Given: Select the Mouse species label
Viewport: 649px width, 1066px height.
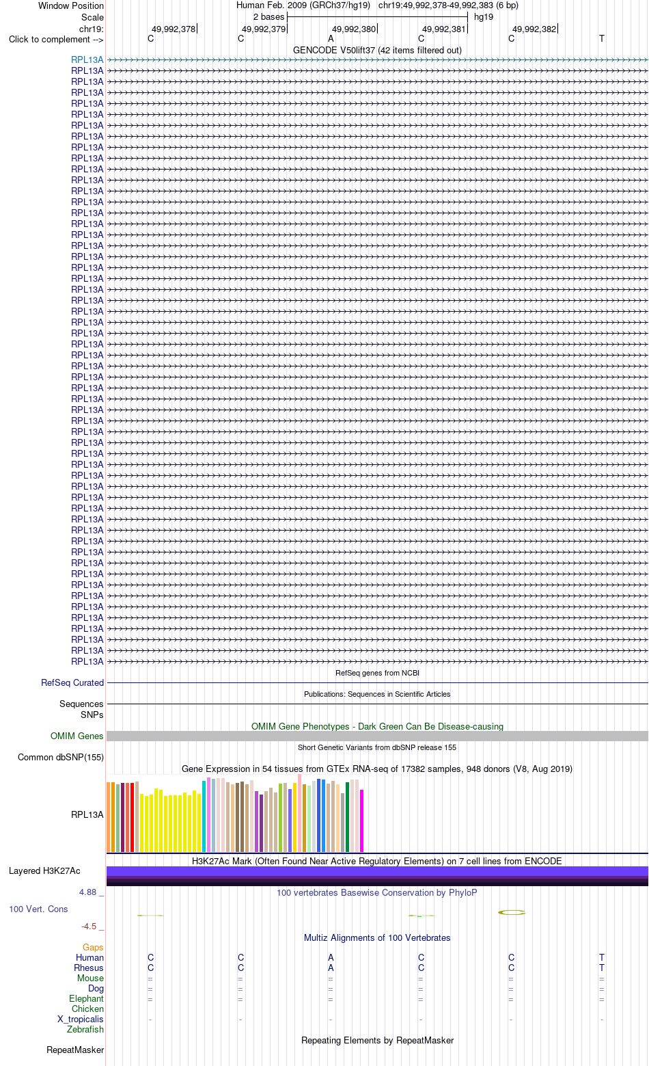Looking at the screenshot, I should 91,978.
